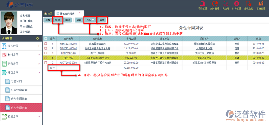269x125 pixels.
Task: Open 木工分包合同 contract name link
Action: (x=97, y=53)
